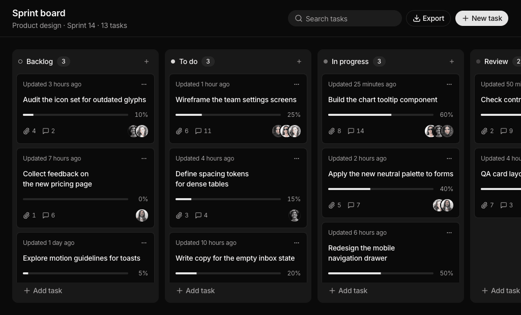The image size is (521, 315).
Task: Click the Review column title
Action: [496, 61]
